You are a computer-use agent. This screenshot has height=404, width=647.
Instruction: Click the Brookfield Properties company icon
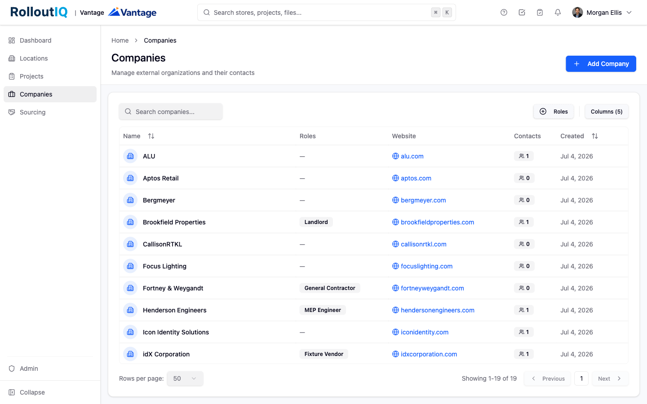pos(130,222)
